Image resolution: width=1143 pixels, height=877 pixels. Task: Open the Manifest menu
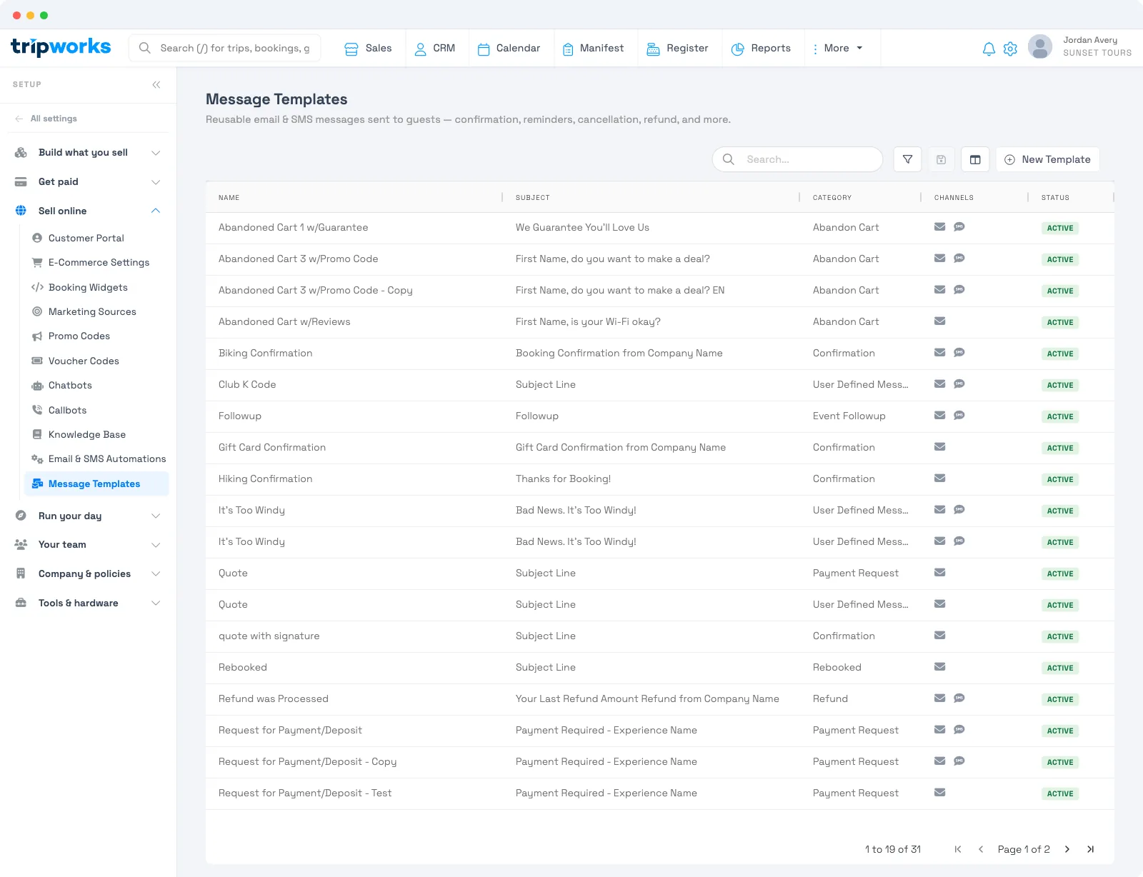[593, 48]
